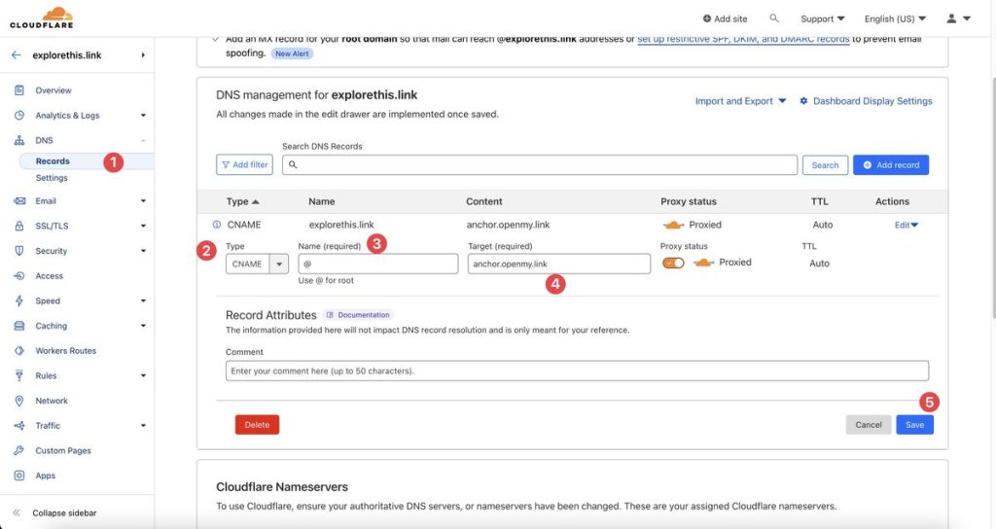Click the Workers Routes icon
The width and height of the screenshot is (996, 529).
coord(19,350)
